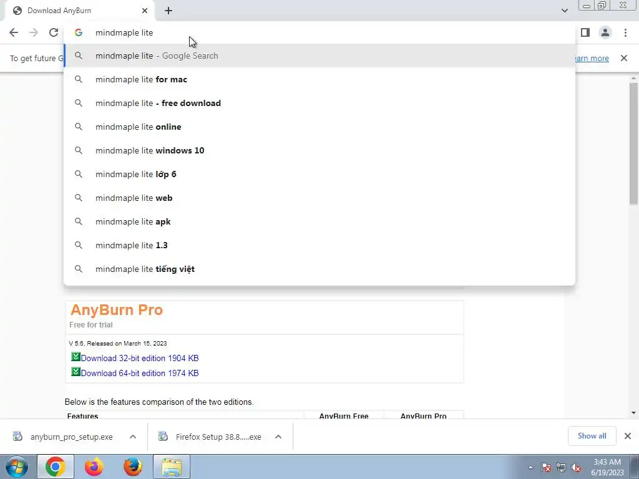
Task: Click the browser forward arrow
Action: click(34, 32)
